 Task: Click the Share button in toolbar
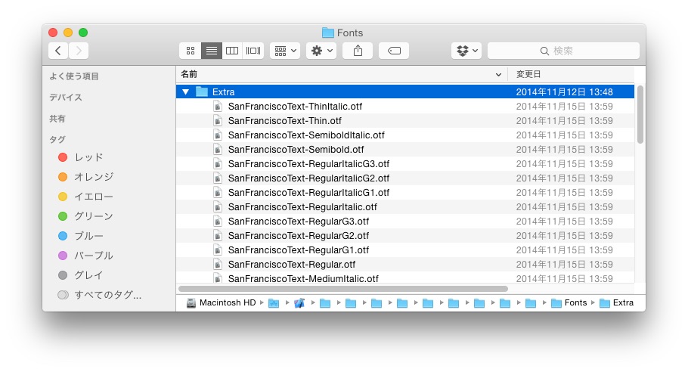pos(358,51)
